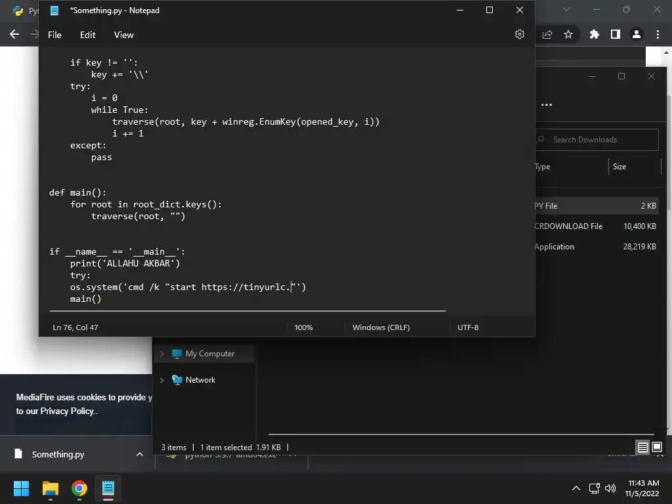
Task: Select the Application file row
Action: [x=597, y=247]
